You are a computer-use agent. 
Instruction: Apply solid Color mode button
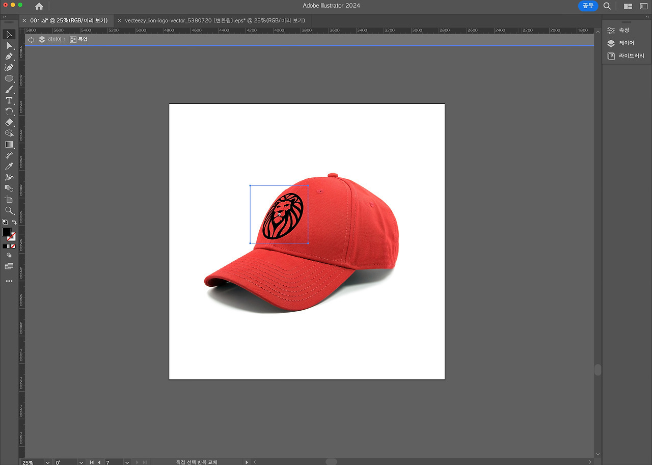(5, 246)
